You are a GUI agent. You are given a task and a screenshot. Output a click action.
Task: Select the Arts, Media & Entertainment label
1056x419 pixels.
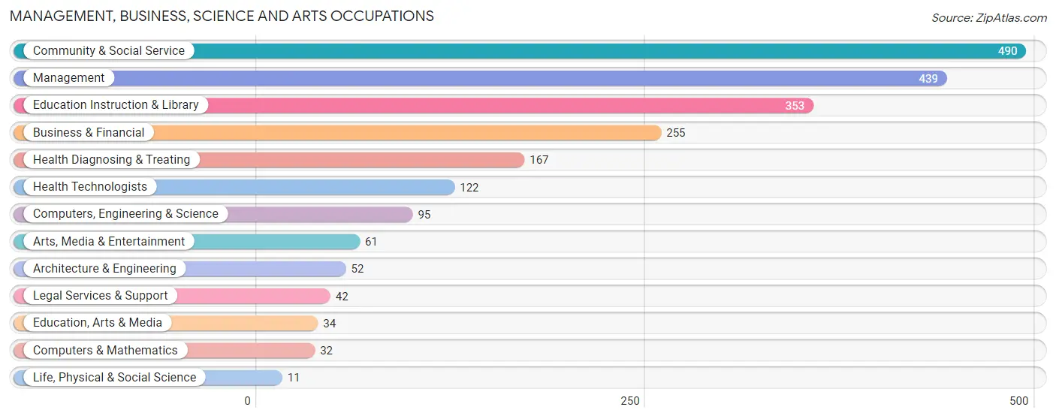tap(109, 242)
